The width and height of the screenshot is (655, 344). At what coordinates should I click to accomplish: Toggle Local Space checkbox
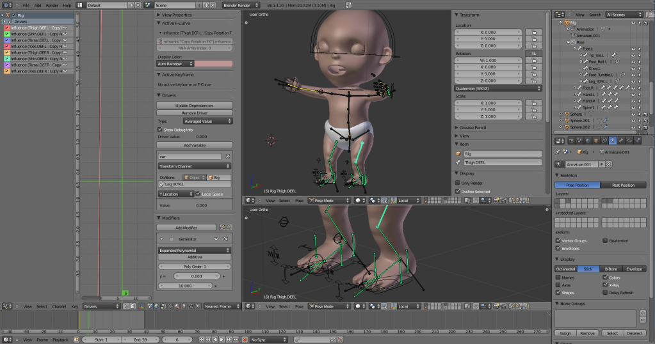coord(198,194)
